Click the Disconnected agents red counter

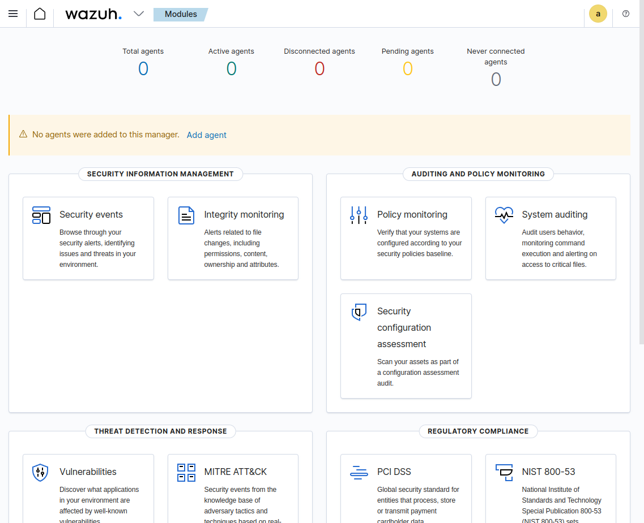(319, 68)
